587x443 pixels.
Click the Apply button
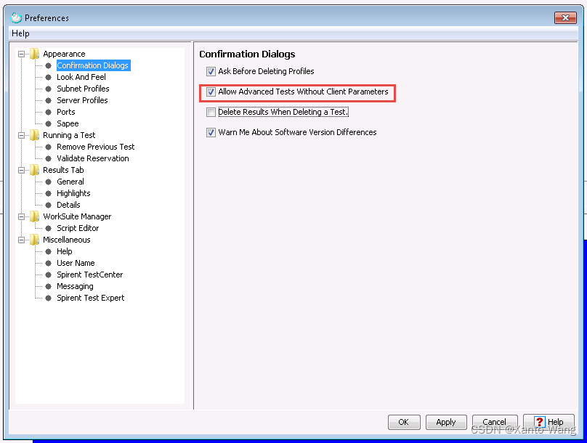[446, 422]
